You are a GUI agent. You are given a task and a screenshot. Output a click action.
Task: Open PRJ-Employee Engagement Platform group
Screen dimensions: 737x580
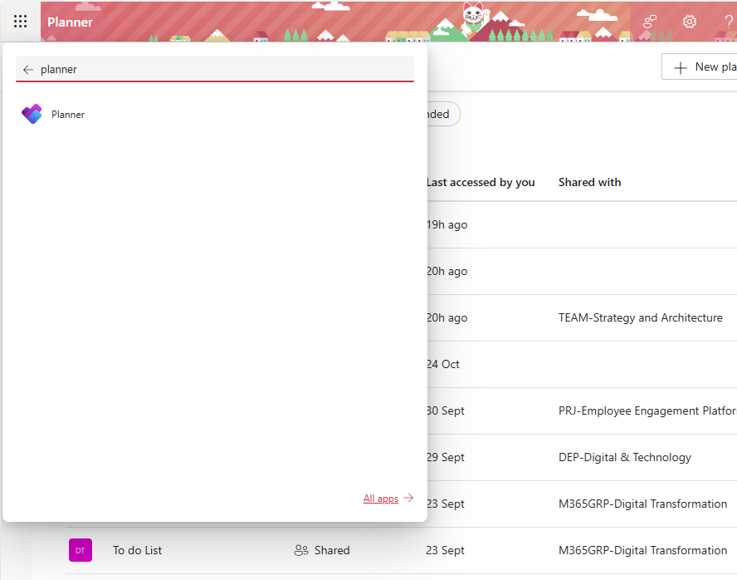(647, 410)
